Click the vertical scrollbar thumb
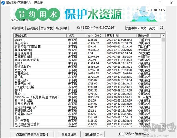The width and height of the screenshot is (177, 138). click(x=163, y=40)
